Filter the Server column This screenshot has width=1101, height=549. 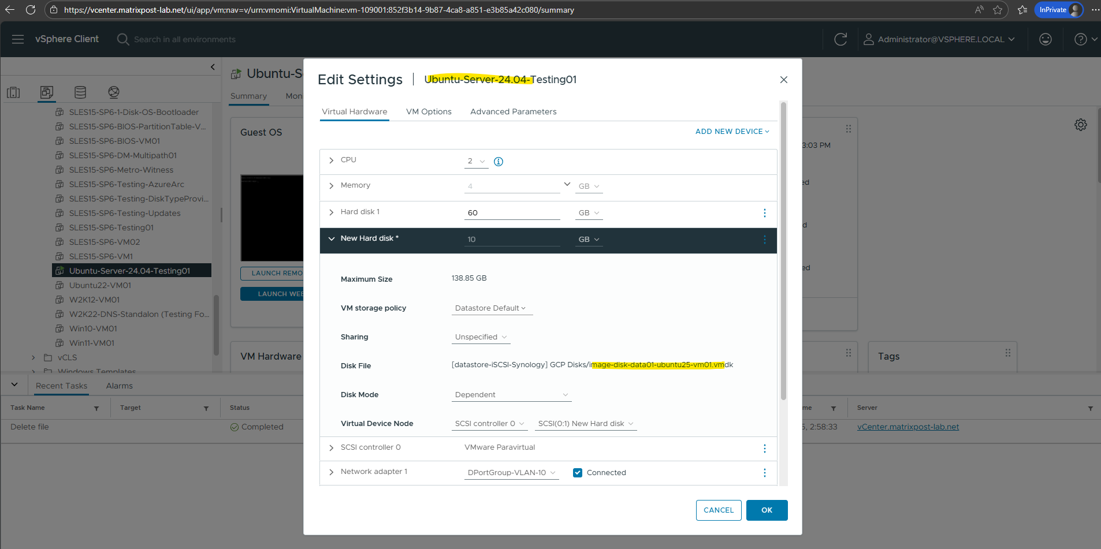tap(1091, 408)
